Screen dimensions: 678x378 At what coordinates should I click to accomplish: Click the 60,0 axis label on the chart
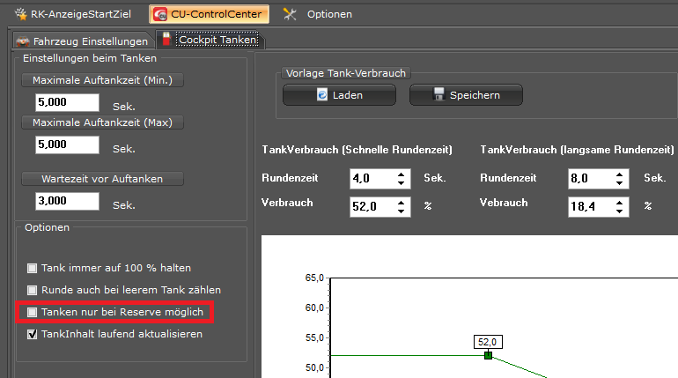[x=314, y=308]
